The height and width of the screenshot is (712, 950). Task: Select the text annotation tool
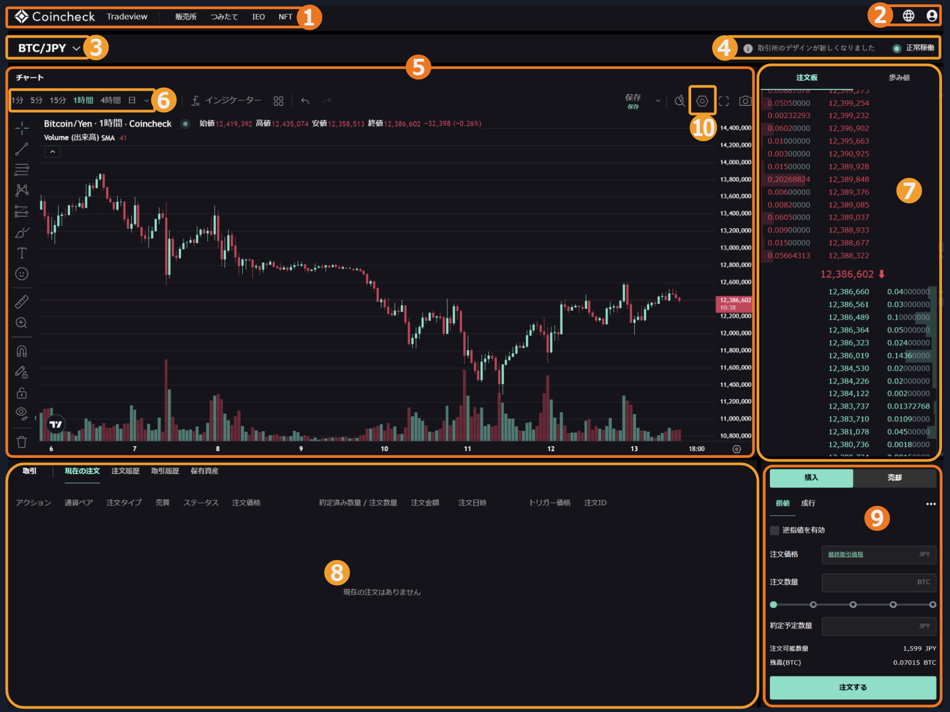tap(22, 253)
